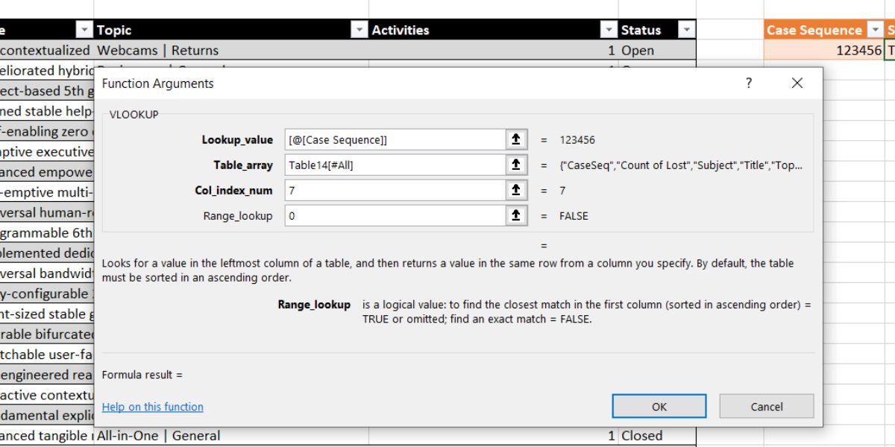Click the Table_array field showing Table14[#All]
The width and height of the screenshot is (895, 447).
click(395, 165)
